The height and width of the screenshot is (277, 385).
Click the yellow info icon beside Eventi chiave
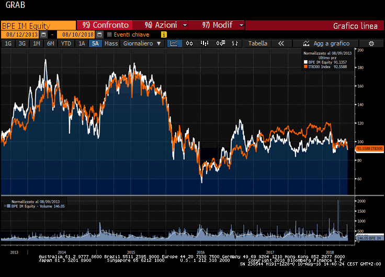point(164,34)
